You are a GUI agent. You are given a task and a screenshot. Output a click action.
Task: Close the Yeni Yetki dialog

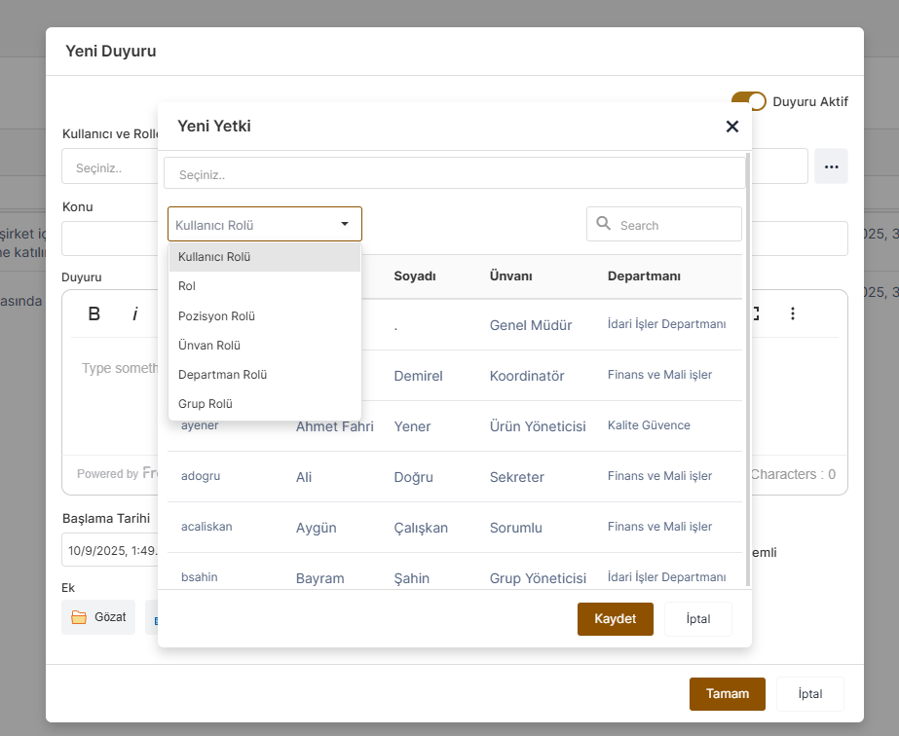tap(732, 127)
